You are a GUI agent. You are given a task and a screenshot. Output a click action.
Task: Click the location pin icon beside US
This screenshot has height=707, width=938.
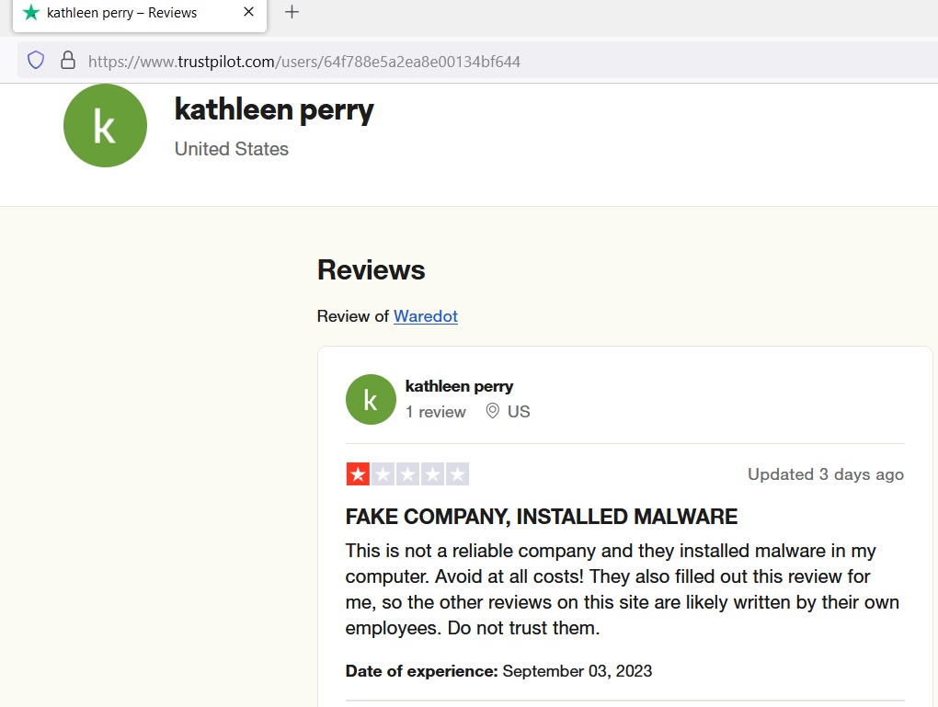click(493, 411)
